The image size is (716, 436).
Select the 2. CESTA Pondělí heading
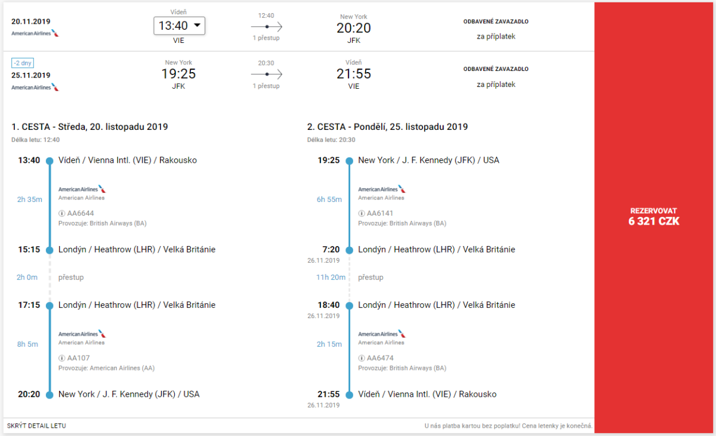(387, 127)
